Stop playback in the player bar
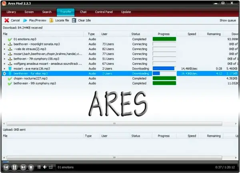 (x=31, y=167)
